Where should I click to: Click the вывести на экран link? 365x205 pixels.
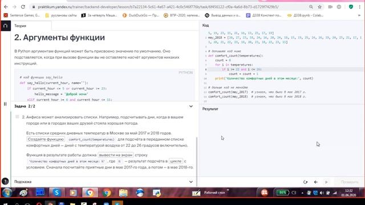tap(116, 155)
